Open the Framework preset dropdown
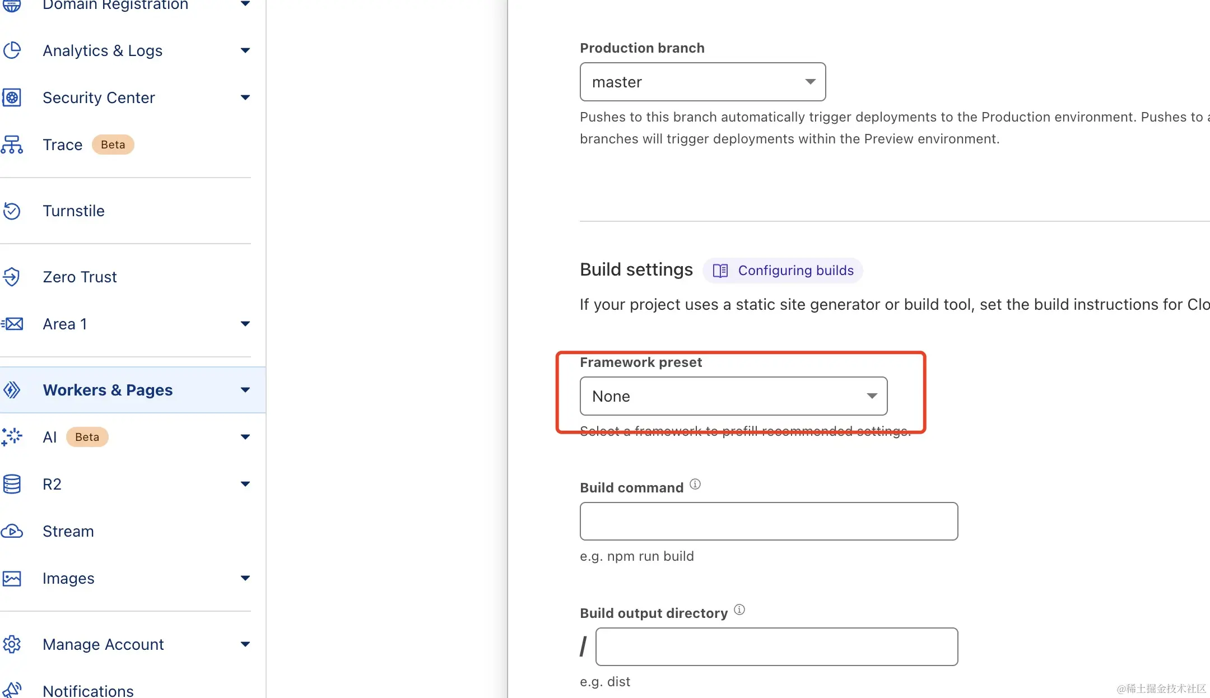Screen dimensions: 1210x698 coord(733,396)
